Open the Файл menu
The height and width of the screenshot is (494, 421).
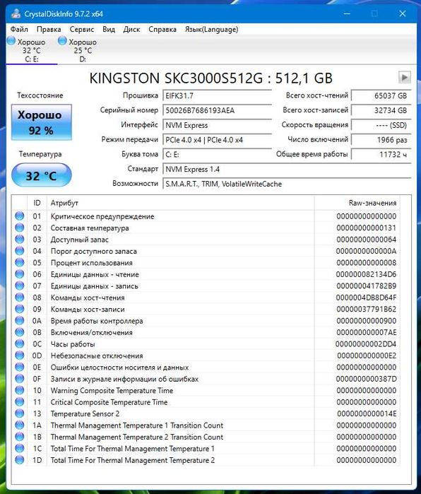coord(19,29)
